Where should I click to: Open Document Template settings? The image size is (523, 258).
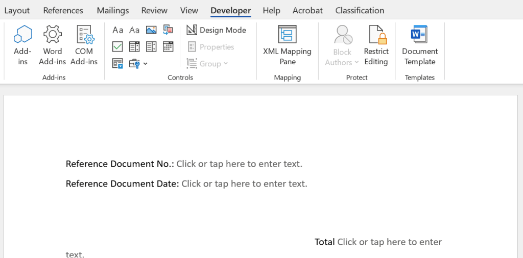(x=420, y=46)
